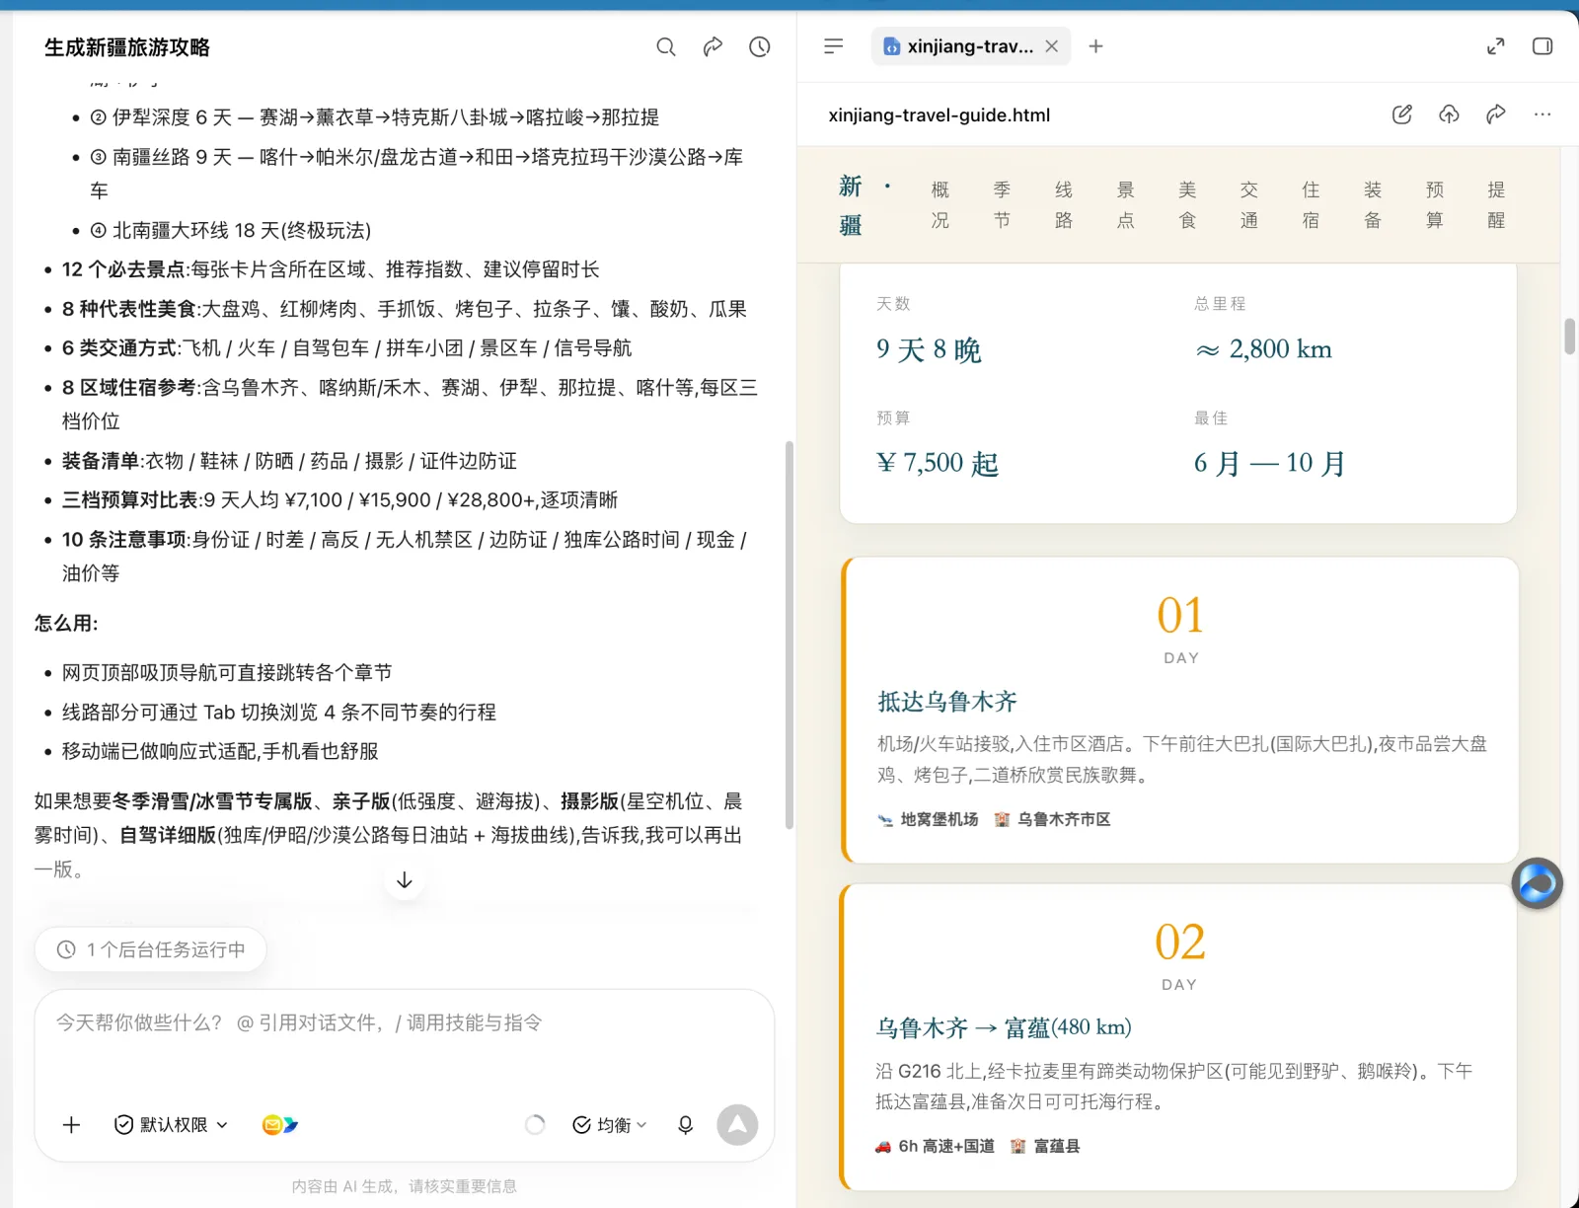Toggle the side panel layout icon
Image resolution: width=1579 pixels, height=1208 pixels.
(1542, 46)
